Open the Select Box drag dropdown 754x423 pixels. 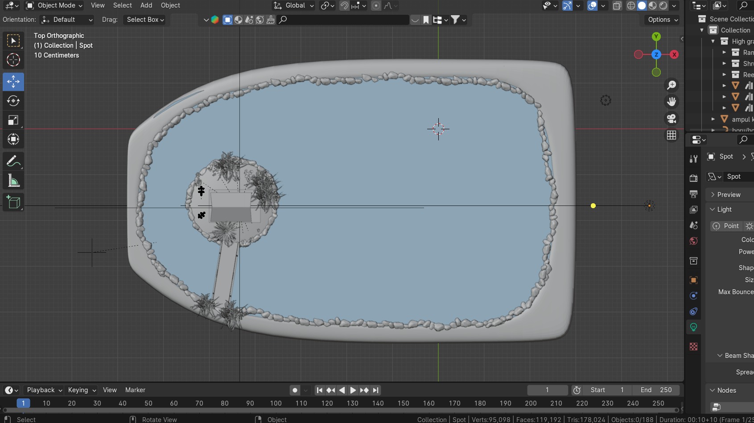tap(145, 20)
